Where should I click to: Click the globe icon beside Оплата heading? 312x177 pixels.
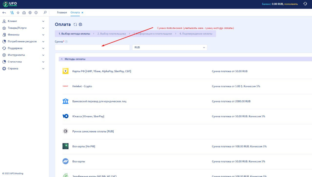click(80, 24)
